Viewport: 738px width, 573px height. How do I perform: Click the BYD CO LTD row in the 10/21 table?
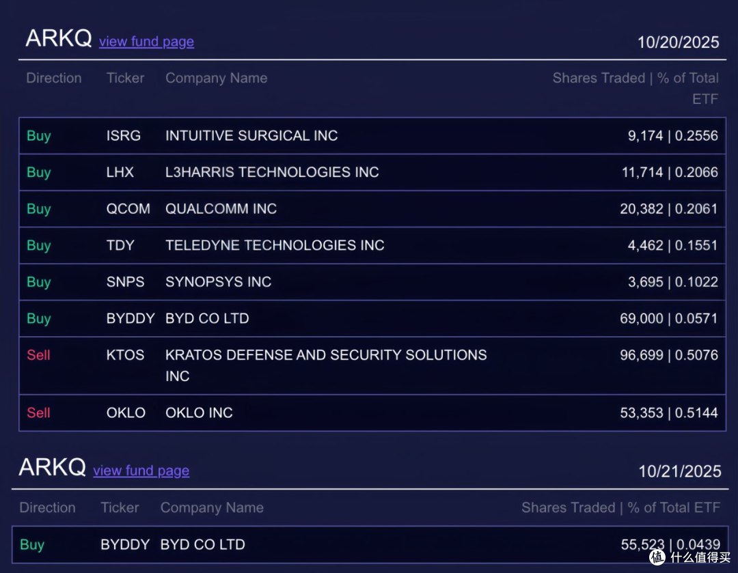point(370,544)
